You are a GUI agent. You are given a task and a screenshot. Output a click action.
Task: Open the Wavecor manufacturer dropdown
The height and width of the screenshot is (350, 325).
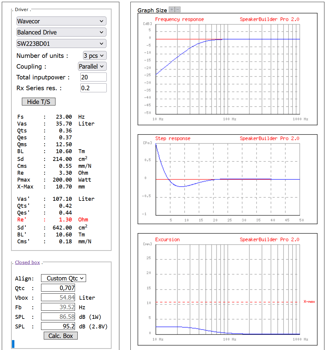61,21
